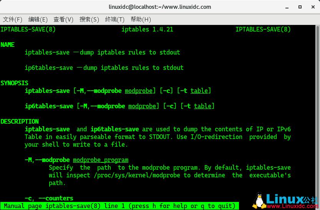Click the top-left IPTABLES-SAVE(8) header
This screenshot has width=320, height=210.
pyautogui.click(x=28, y=29)
